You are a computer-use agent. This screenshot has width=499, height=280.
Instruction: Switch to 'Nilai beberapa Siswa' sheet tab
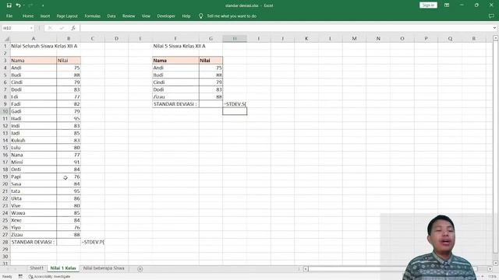104,268
